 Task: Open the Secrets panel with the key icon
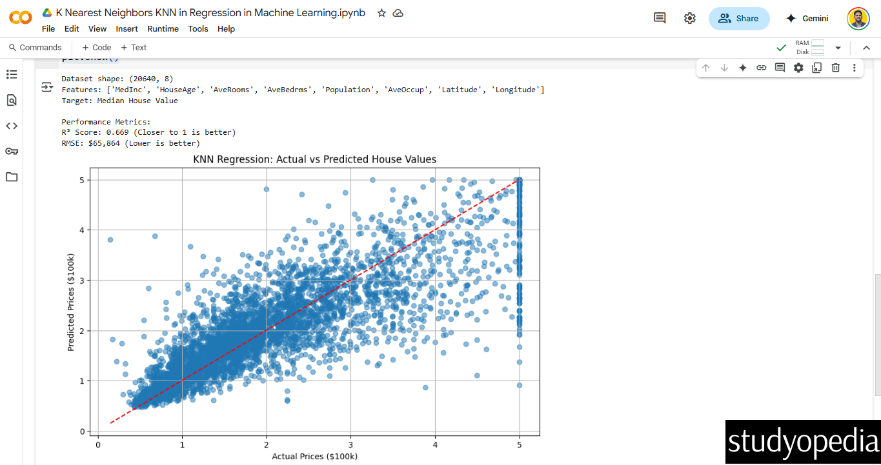point(12,151)
